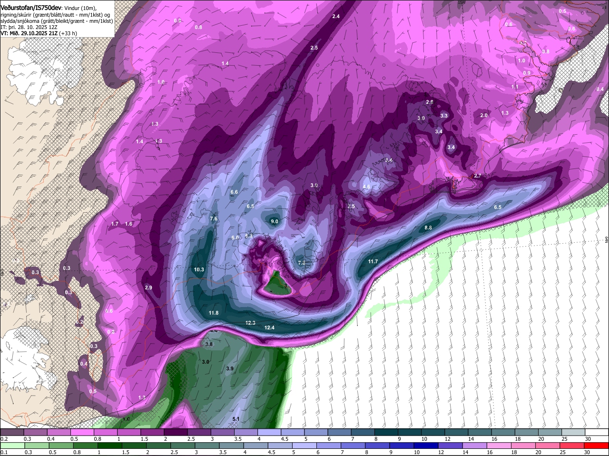The height and width of the screenshot is (456, 609).
Task: Click the 8.8 precipitation value
Action: [x=428, y=228]
